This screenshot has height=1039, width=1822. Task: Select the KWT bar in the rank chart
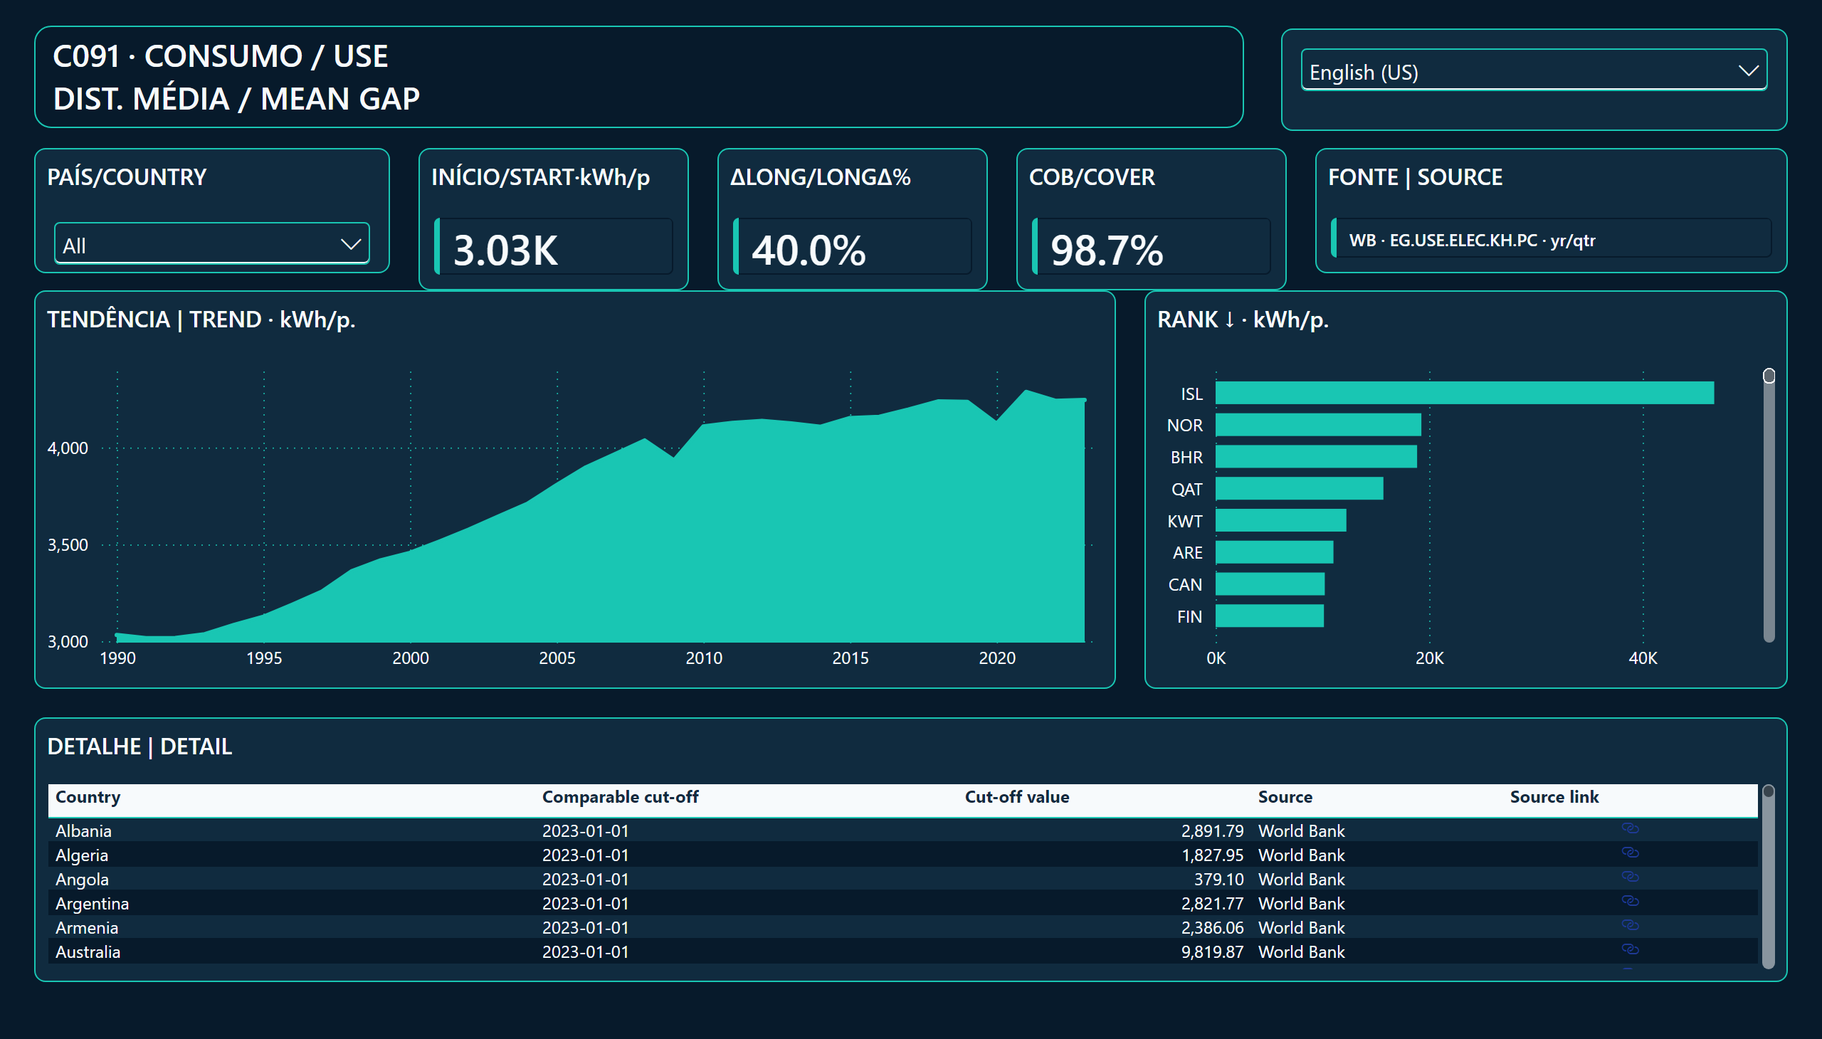point(1281,521)
